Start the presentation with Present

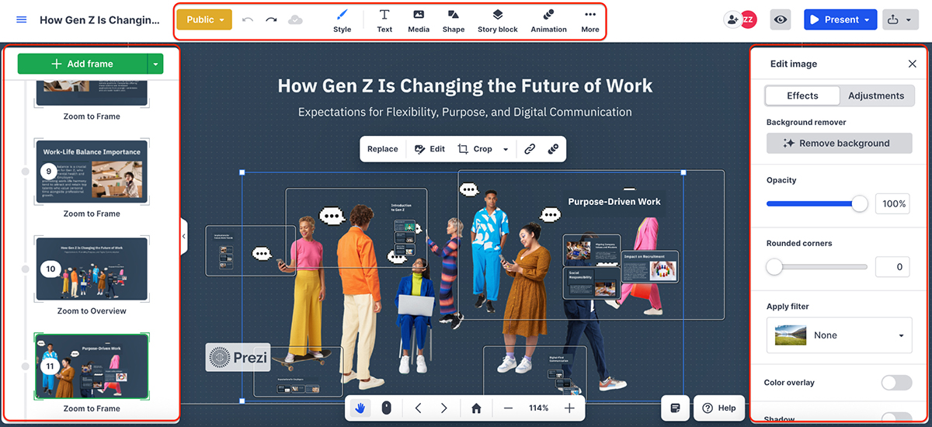pos(834,19)
